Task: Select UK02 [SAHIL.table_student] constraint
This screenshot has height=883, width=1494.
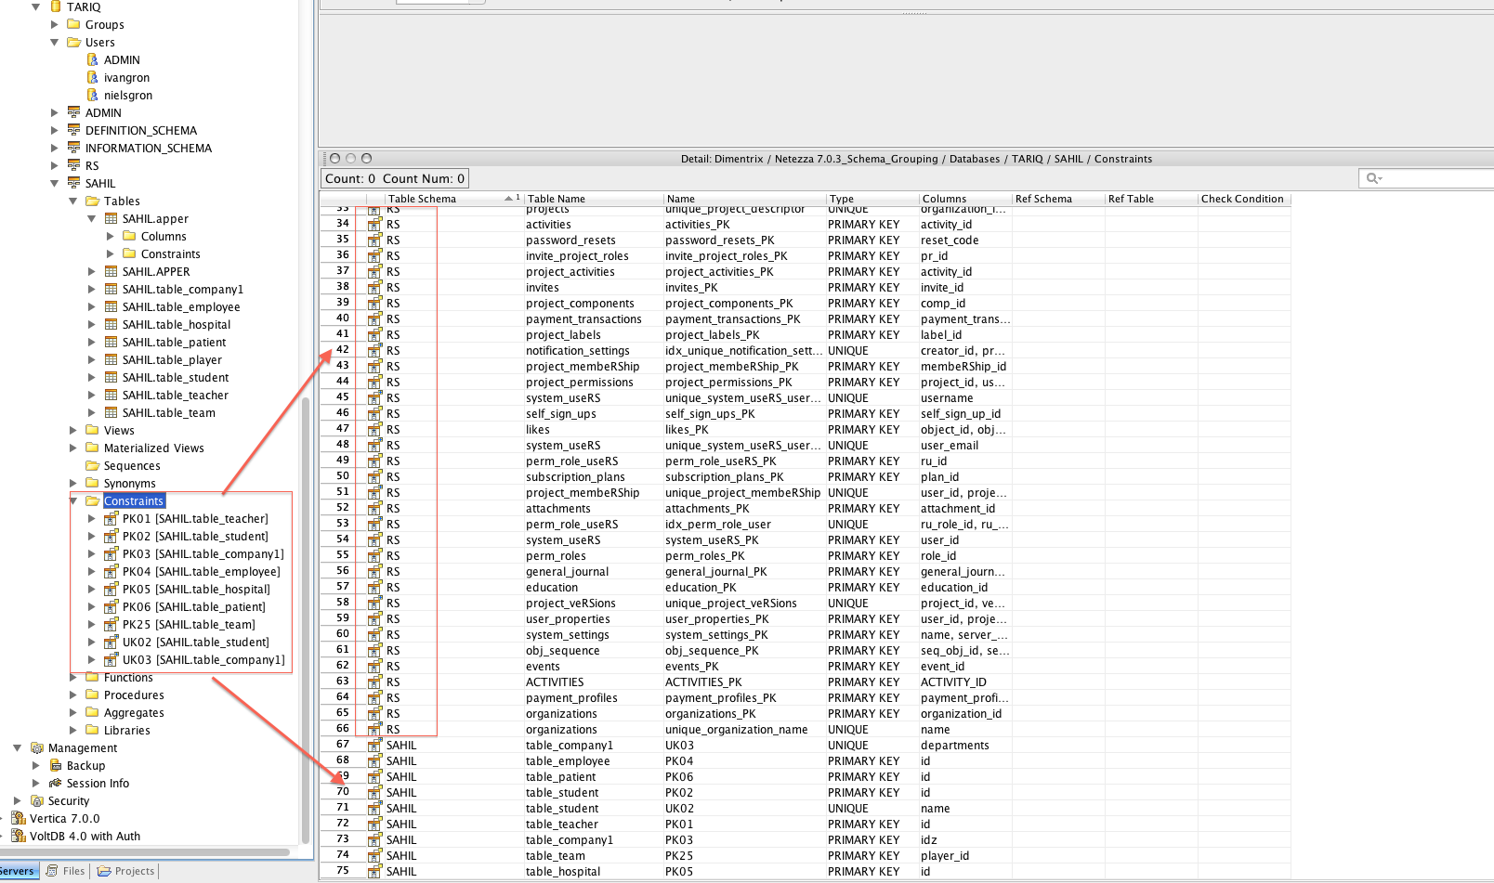Action: [196, 642]
